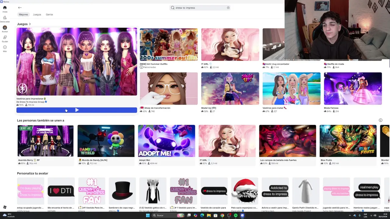Select 'I ♥ DTI' avatar item
The height and width of the screenshot is (219, 390).
coord(61,191)
